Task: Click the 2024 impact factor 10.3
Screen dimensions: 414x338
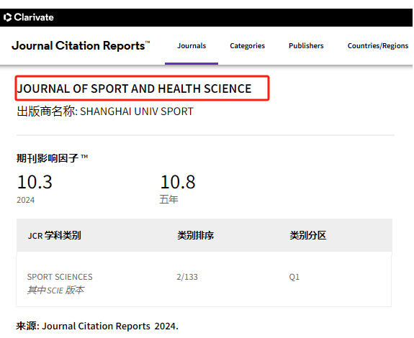Action: tap(35, 182)
